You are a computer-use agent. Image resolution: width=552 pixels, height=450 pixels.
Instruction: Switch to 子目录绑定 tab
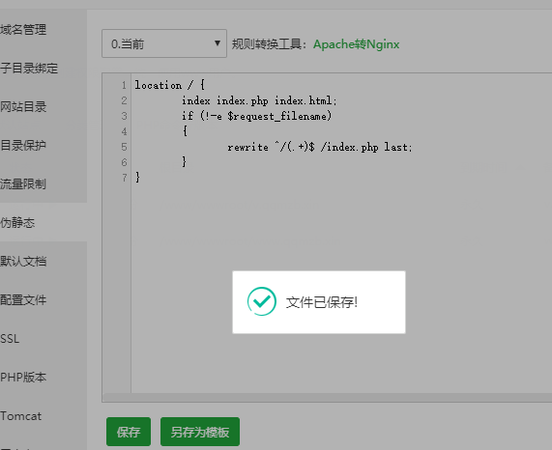point(29,69)
